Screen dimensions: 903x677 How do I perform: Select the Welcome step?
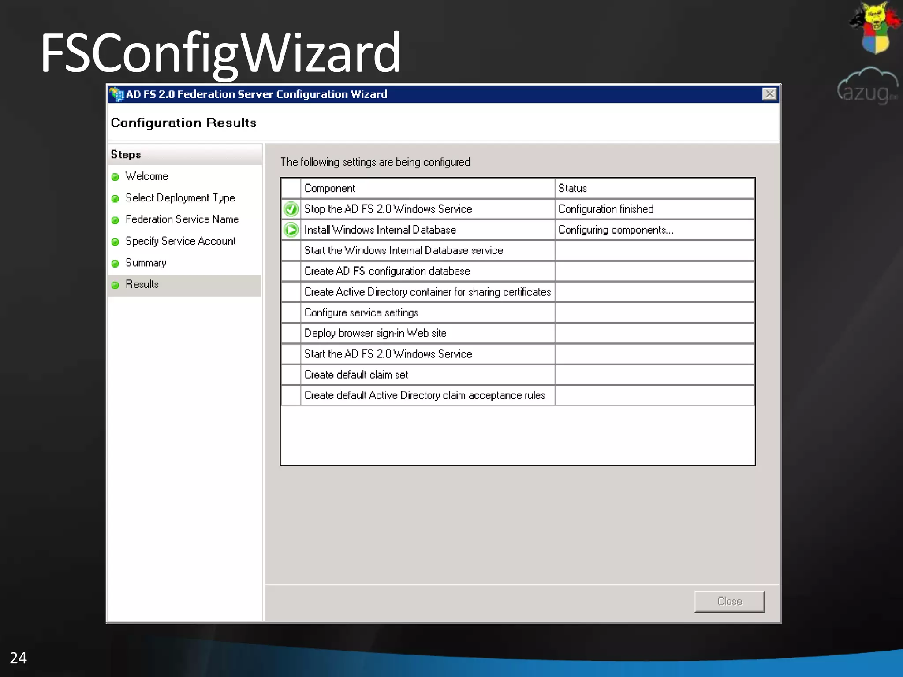147,176
